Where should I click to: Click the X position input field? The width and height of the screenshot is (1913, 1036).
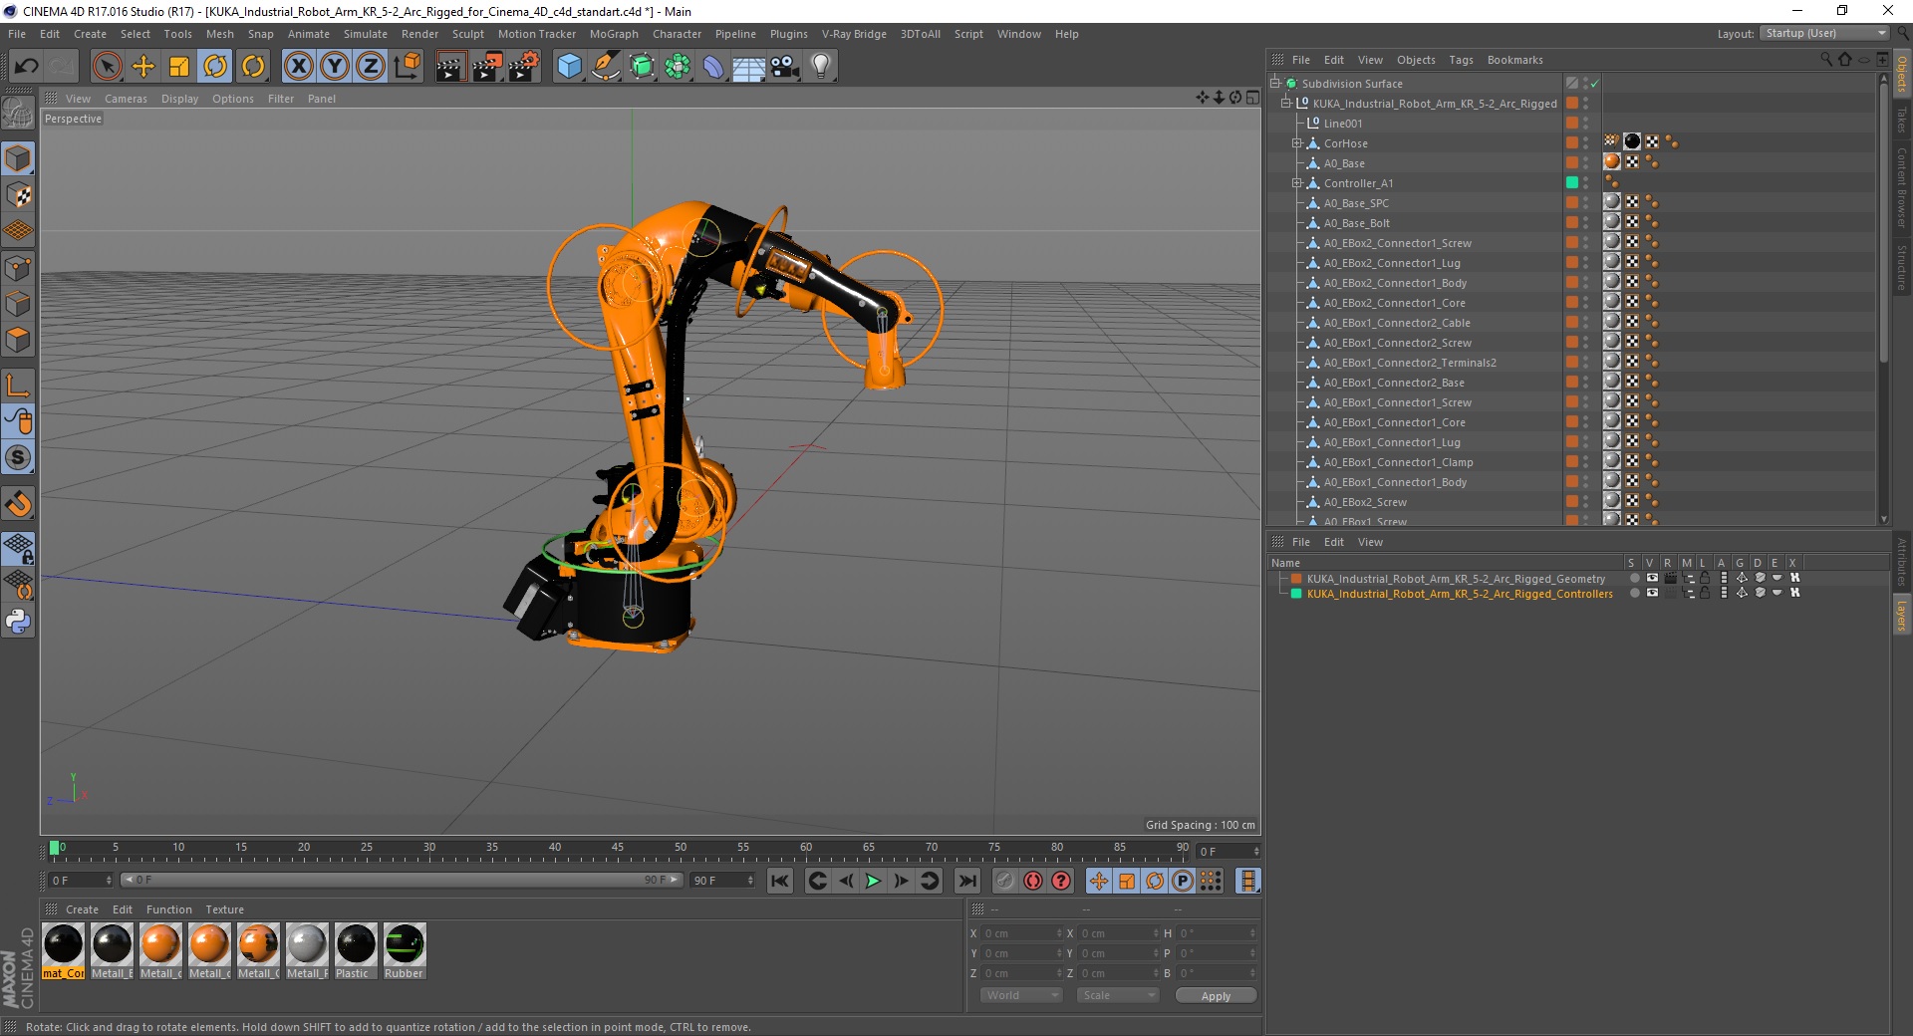(x=1021, y=933)
